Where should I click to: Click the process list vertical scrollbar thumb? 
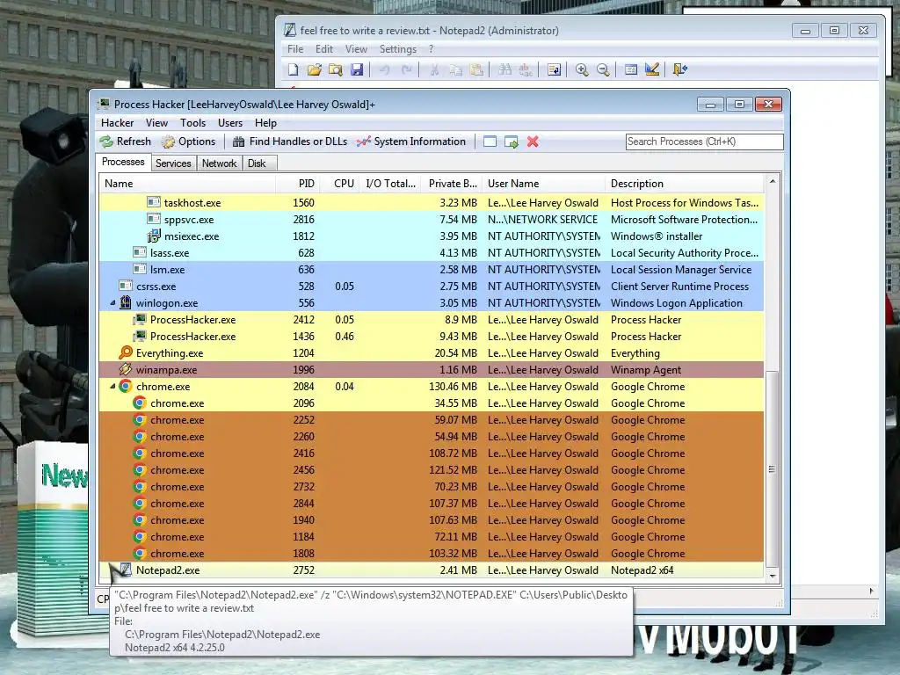pos(772,469)
